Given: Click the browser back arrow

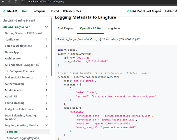Looking at the screenshot, I should [3, 2].
